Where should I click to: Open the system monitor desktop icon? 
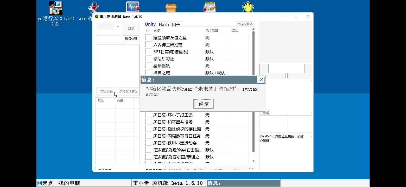pyautogui.click(x=132, y=6)
